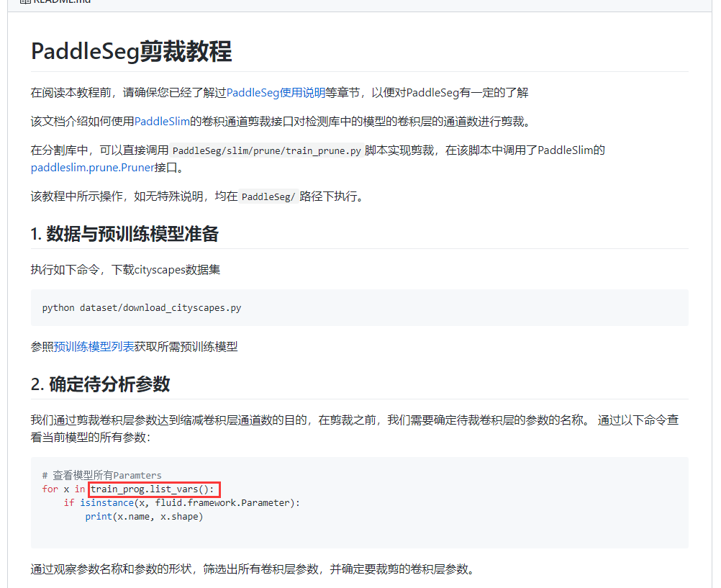Click the 我们通过剪裁卷积层参数 paragraph

(355, 428)
